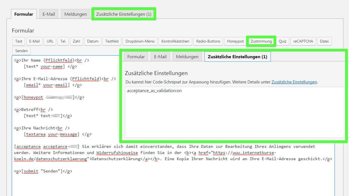Add a Tel. field tag
The width and height of the screenshot is (349, 196).
point(63,41)
